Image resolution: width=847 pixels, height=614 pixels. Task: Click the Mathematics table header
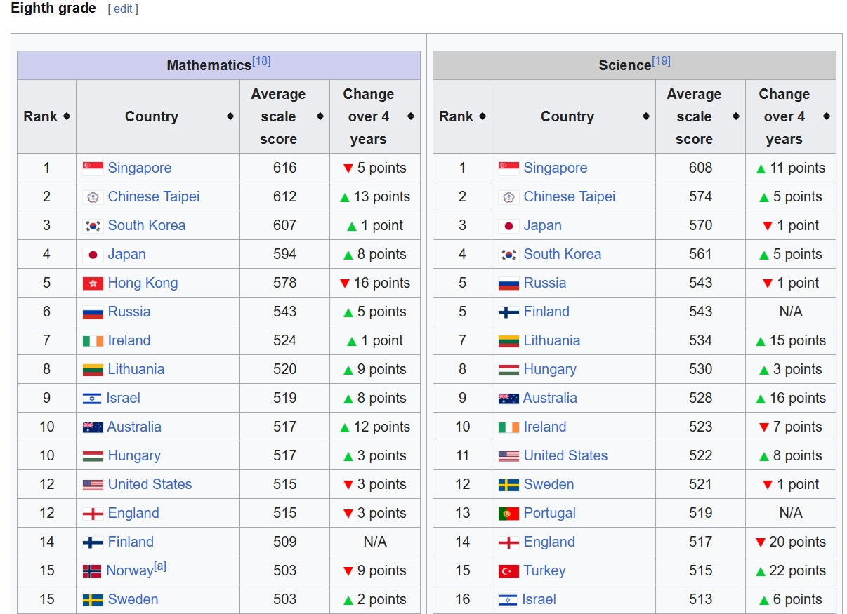click(x=218, y=65)
